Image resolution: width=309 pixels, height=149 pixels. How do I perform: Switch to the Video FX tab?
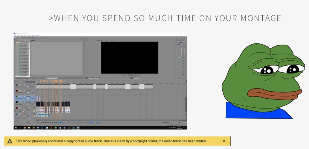click(x=42, y=78)
